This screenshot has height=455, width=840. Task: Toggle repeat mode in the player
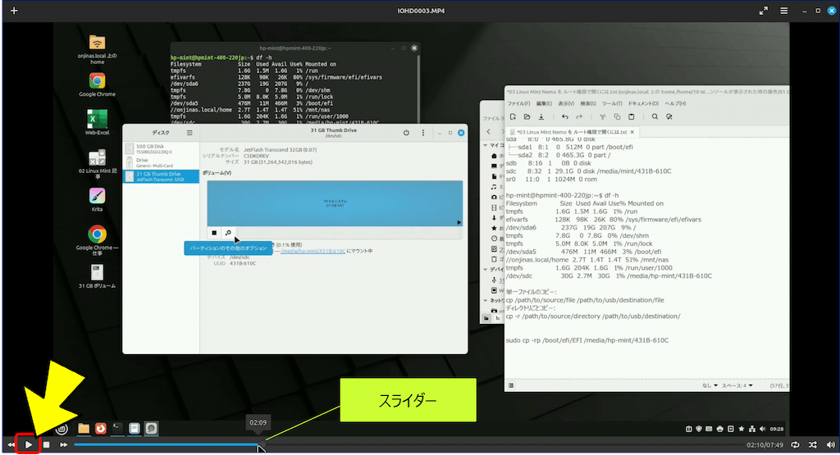pyautogui.click(x=795, y=444)
